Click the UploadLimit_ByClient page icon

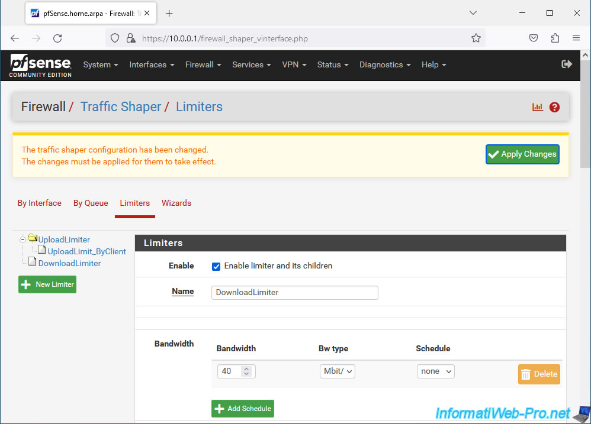pyautogui.click(x=42, y=250)
